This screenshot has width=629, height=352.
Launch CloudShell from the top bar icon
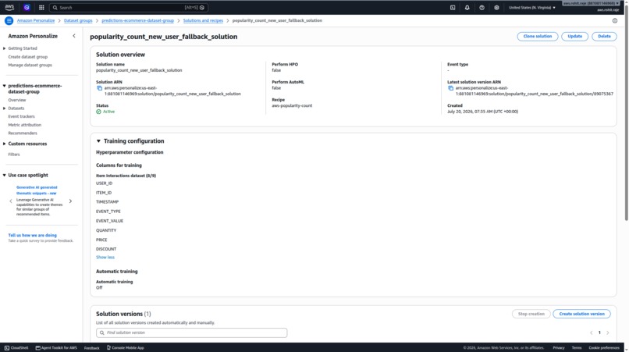point(453,7)
